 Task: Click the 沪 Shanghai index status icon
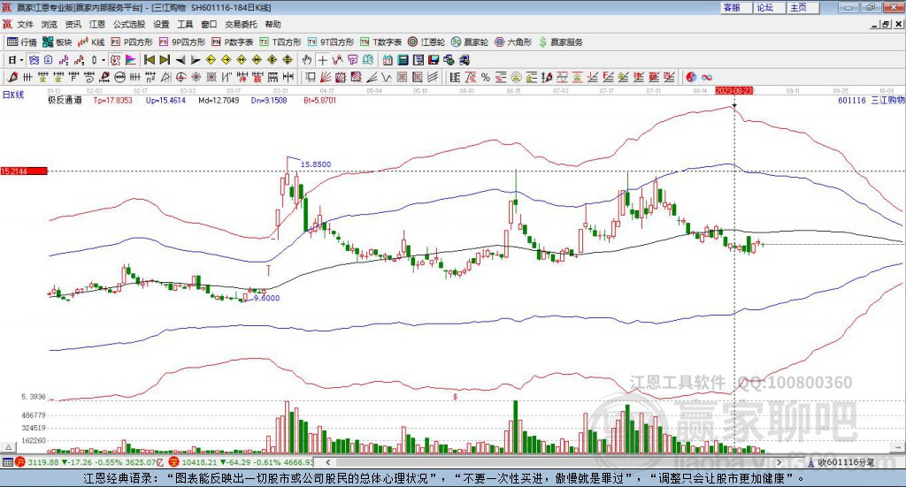tap(20, 462)
